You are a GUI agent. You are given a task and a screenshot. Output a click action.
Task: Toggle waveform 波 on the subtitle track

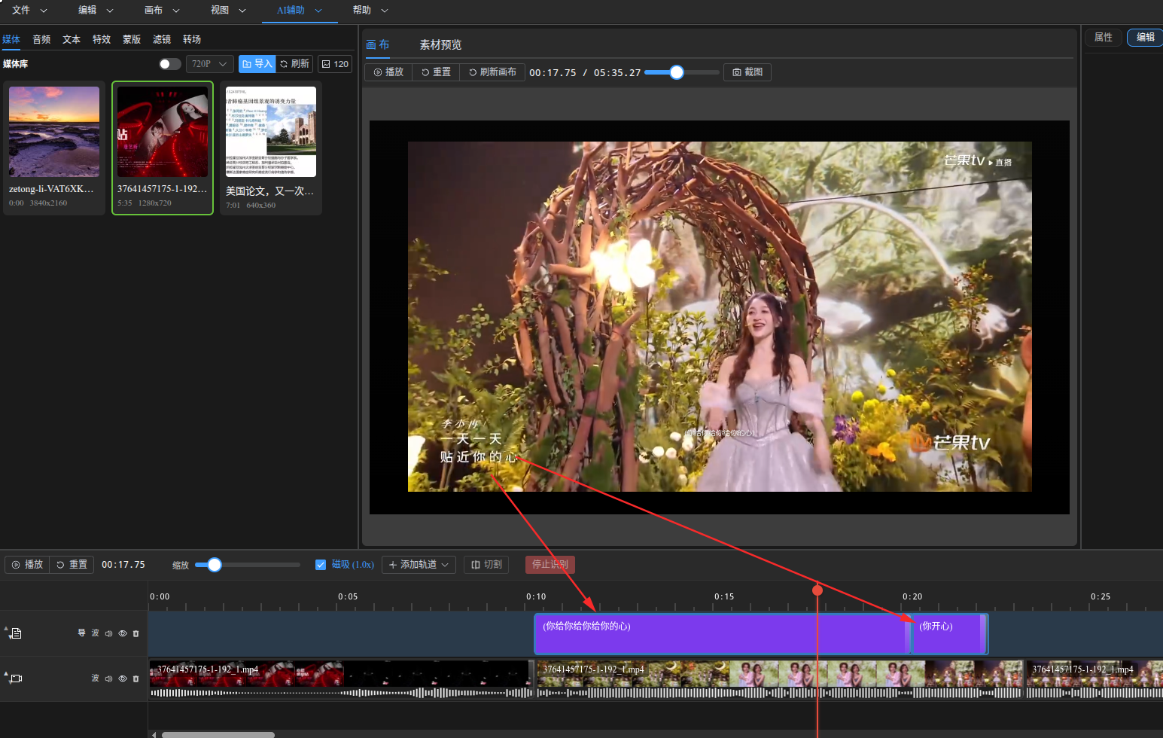[x=96, y=633]
